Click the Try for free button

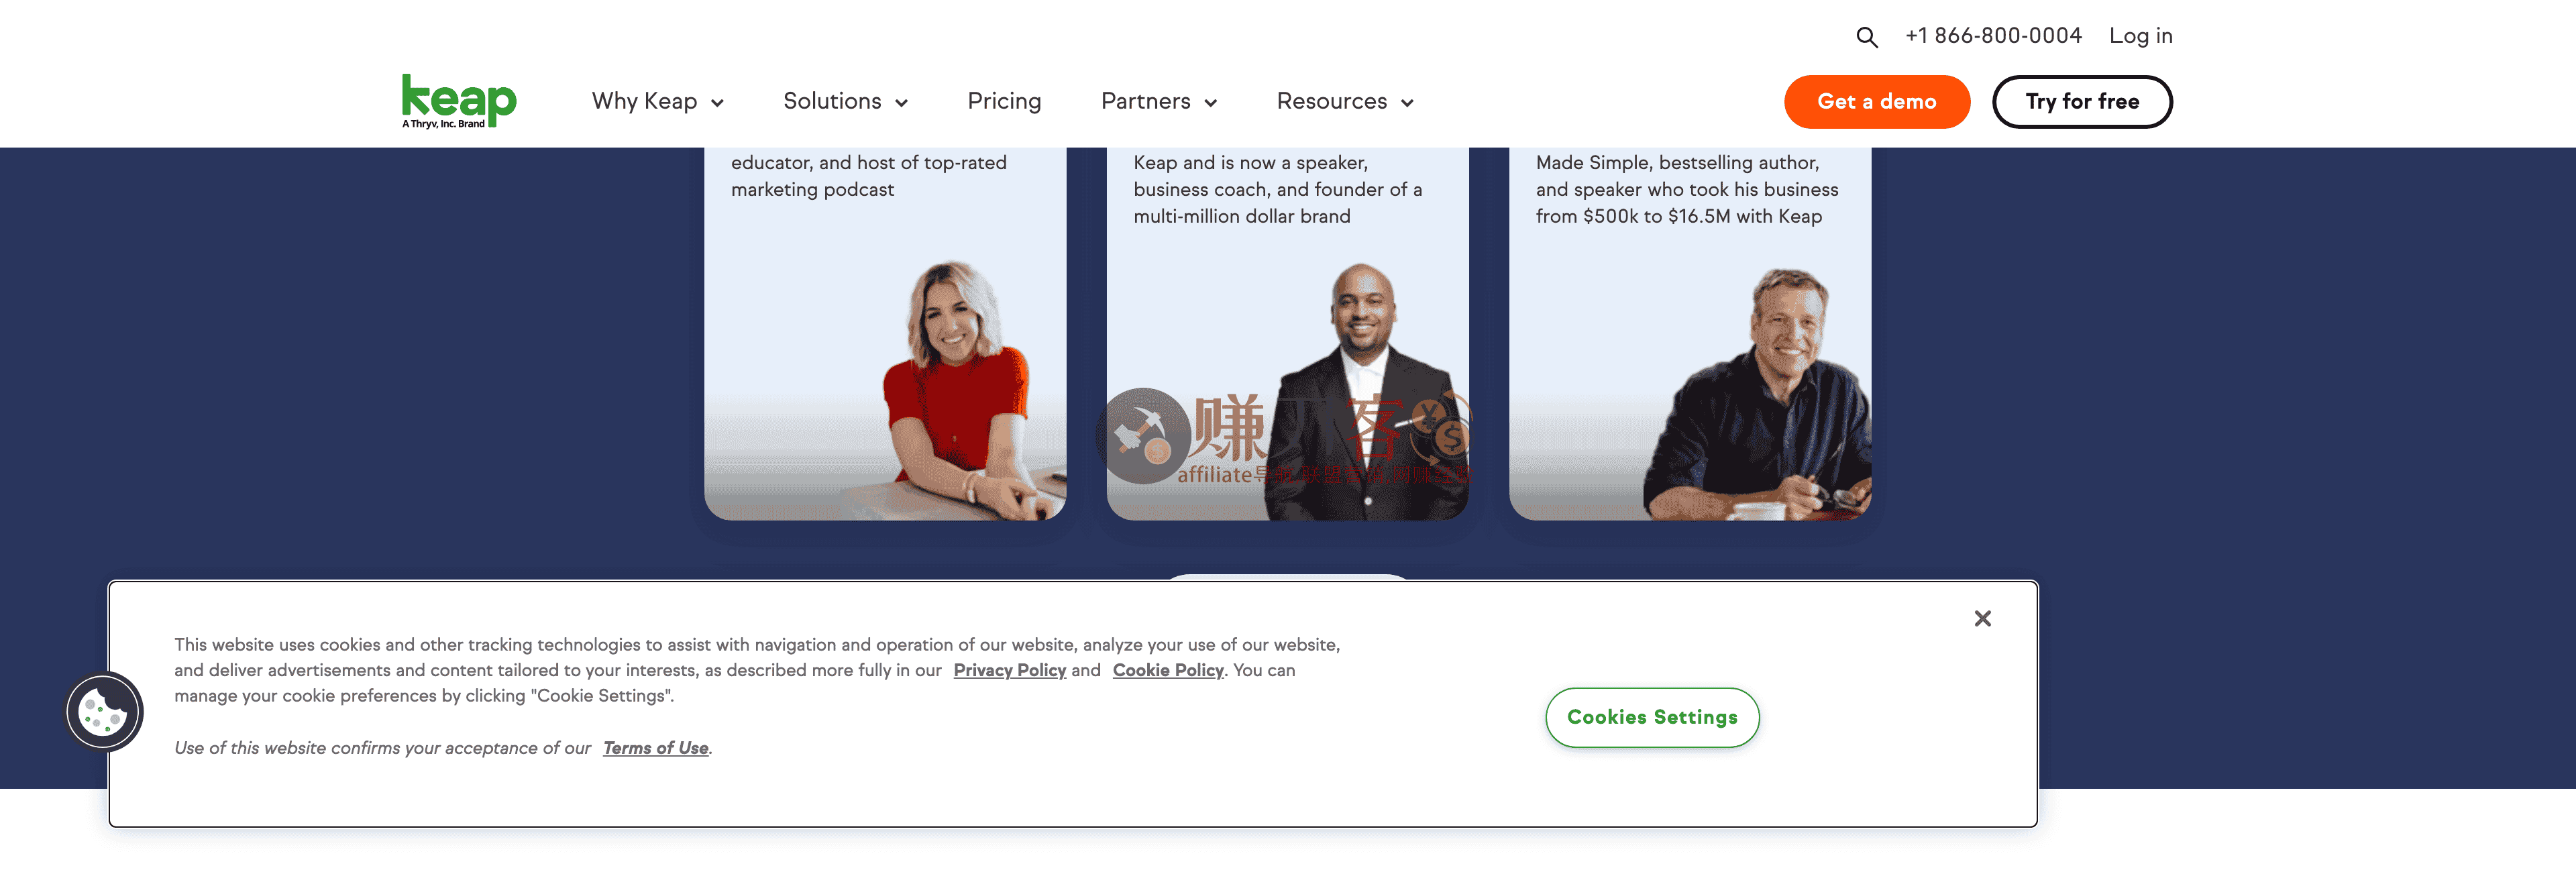(x=2082, y=101)
